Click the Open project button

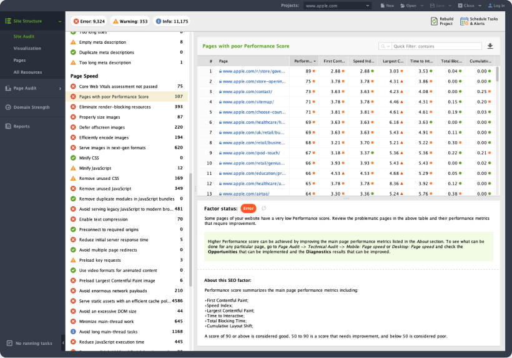tap(408, 6)
